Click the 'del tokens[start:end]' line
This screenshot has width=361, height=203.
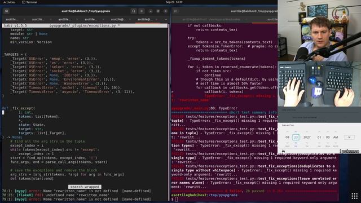(32, 179)
